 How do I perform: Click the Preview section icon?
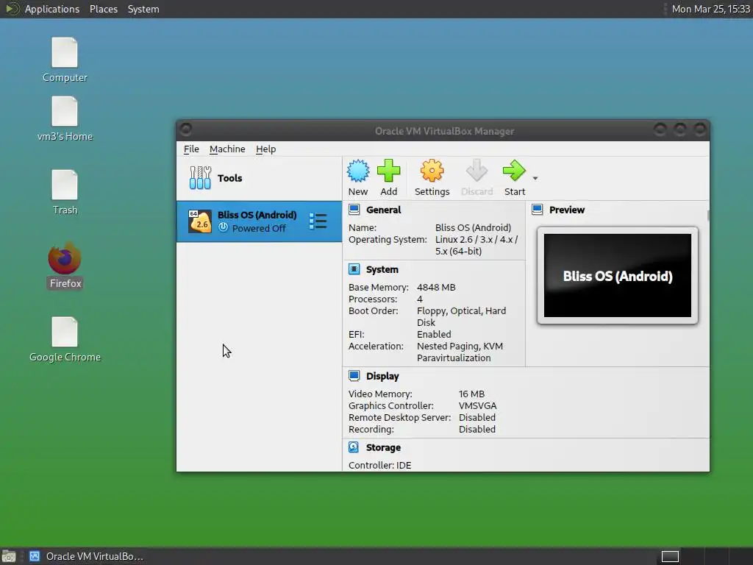[x=538, y=210]
